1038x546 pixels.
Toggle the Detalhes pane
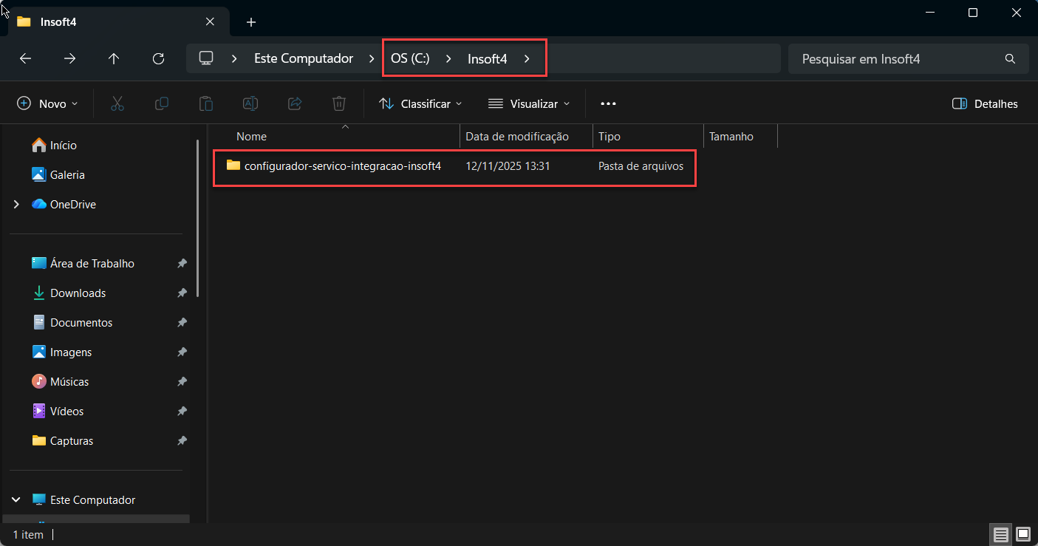(x=985, y=103)
